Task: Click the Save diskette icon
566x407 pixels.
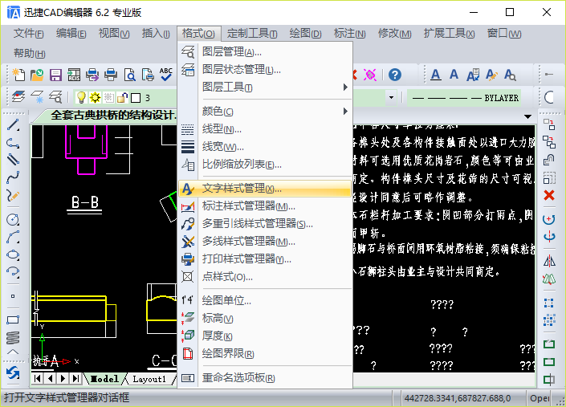Action: 55,75
